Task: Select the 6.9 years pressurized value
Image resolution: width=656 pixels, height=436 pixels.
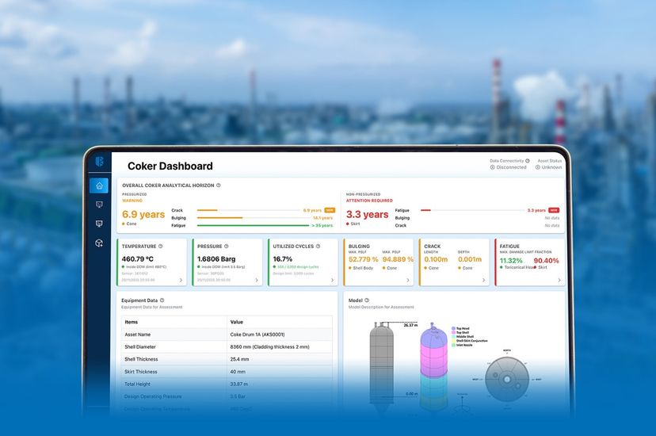Action: tap(143, 215)
